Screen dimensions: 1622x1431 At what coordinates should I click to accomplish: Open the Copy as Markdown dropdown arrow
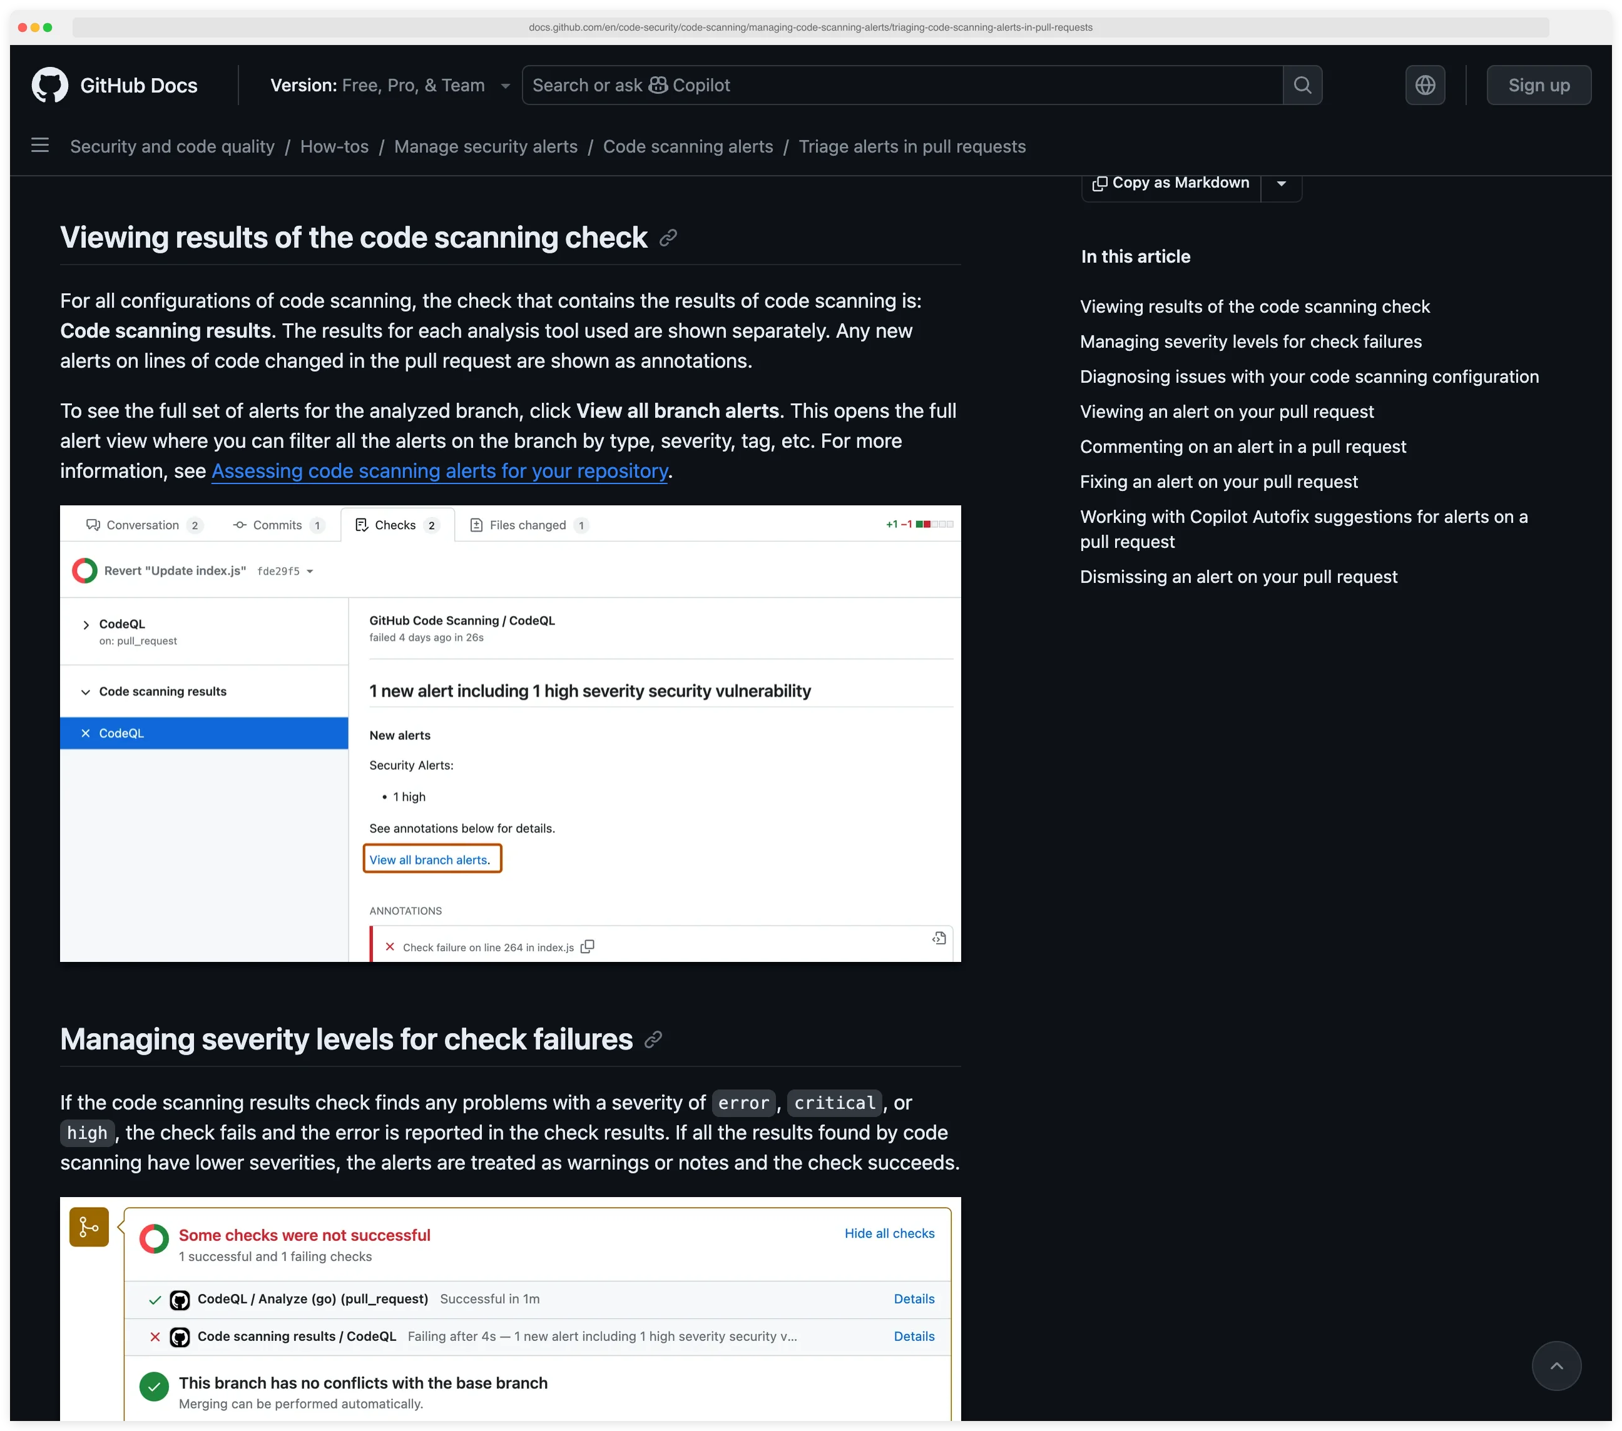pos(1281,183)
